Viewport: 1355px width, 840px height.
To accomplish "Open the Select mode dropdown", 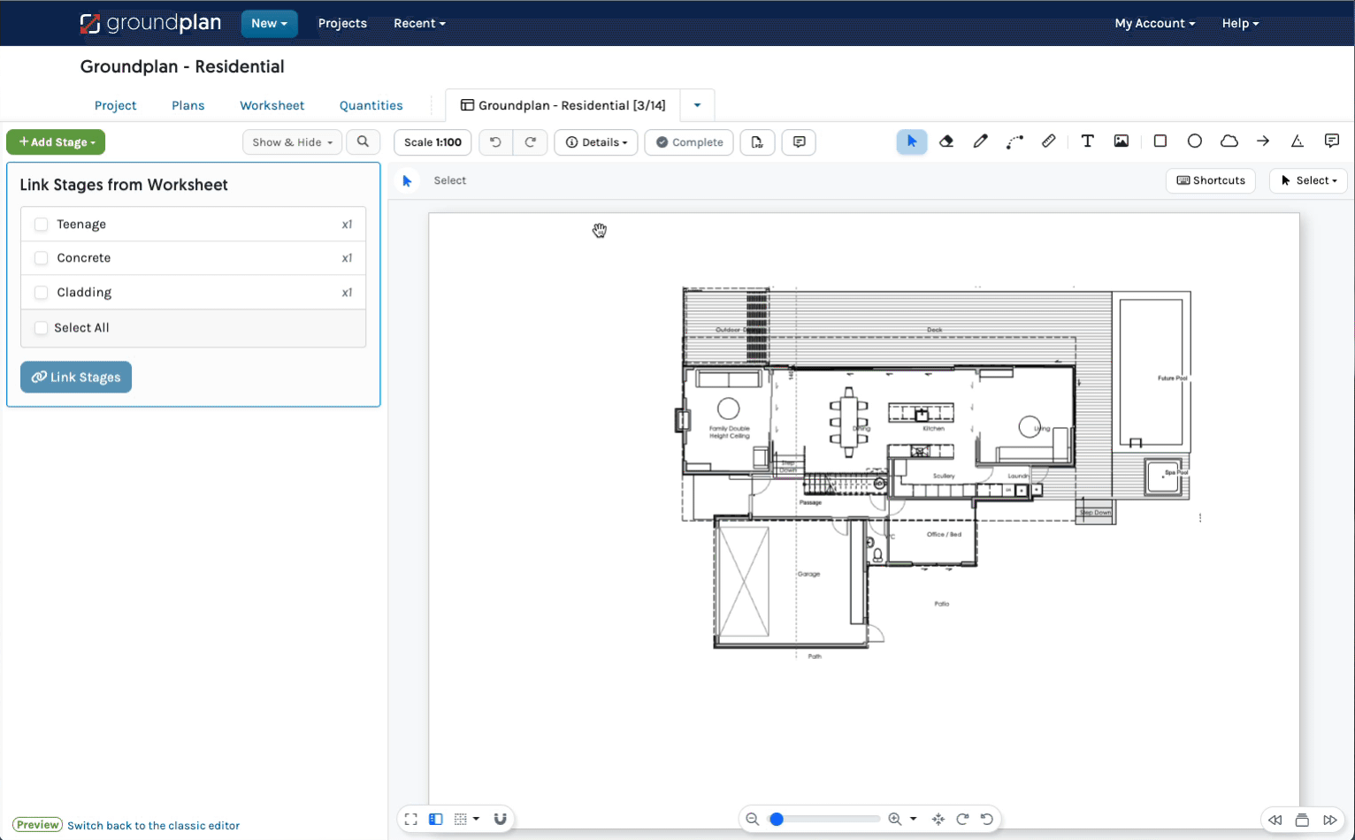I will click(x=1308, y=180).
